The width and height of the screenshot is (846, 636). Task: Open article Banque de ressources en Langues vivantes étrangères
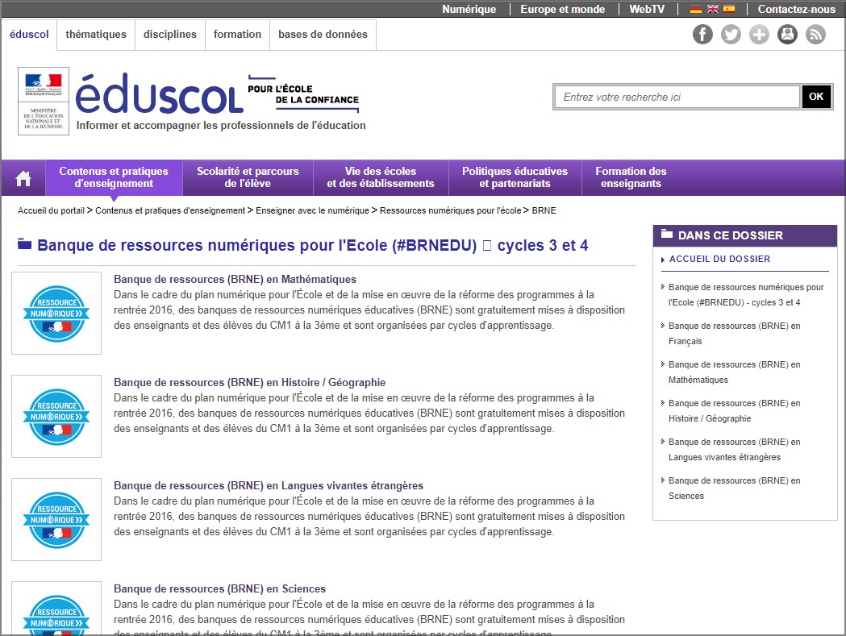268,485
